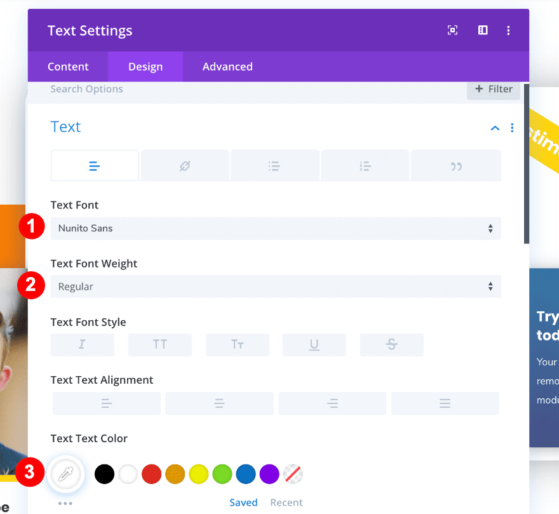Expand the modal to fullscreen

pyautogui.click(x=452, y=30)
